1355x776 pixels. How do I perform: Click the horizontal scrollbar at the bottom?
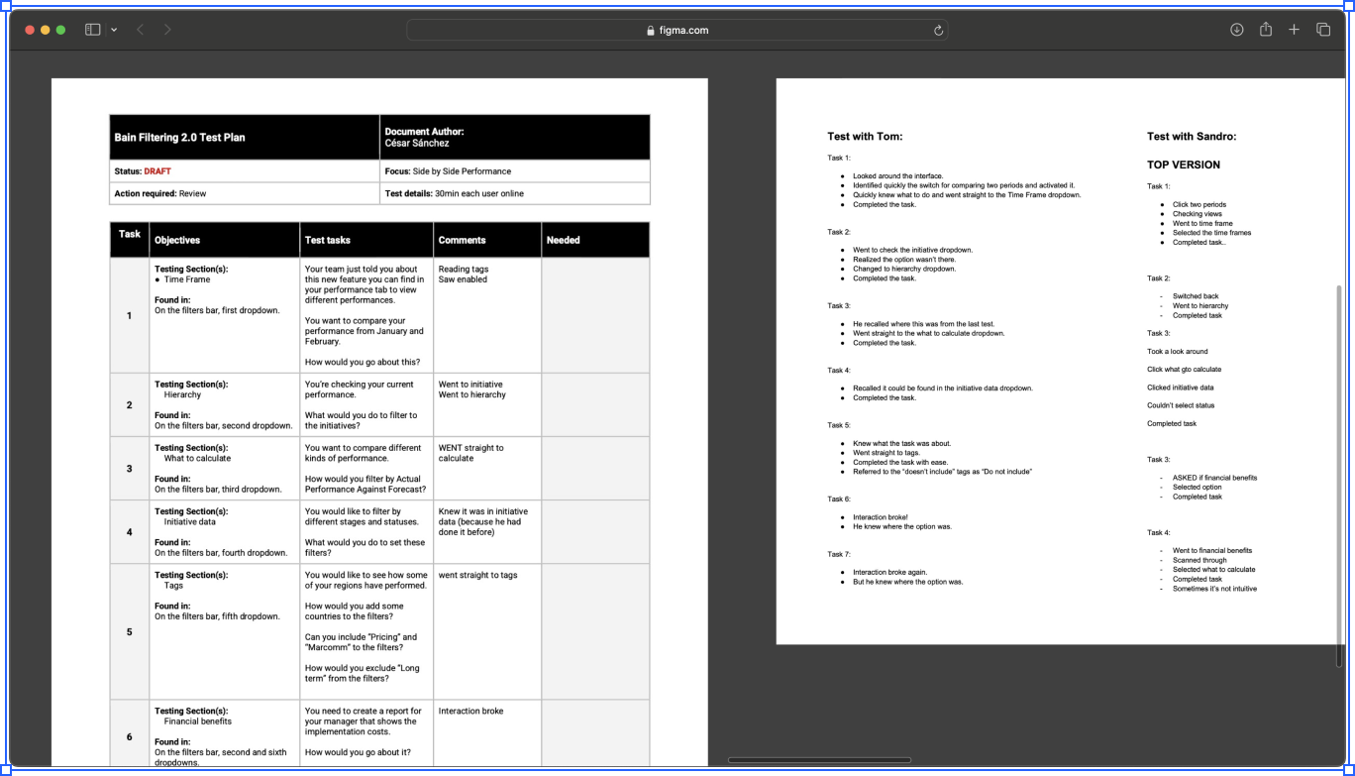818,760
